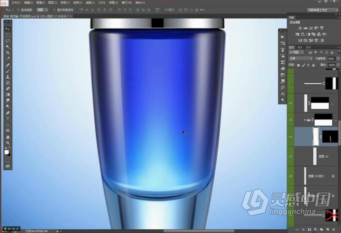The height and width of the screenshot is (233, 341).
Task: Hide the layer group's visibility eye
Action: 291,120
